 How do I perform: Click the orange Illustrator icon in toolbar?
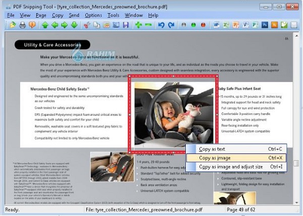(x=274, y=25)
